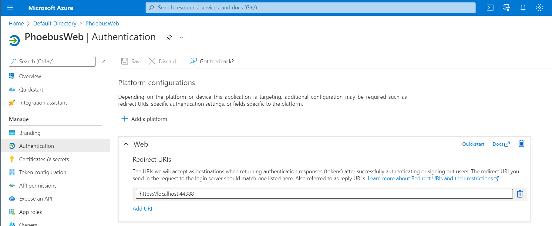Delete the https://localhost:44388 redirect URI

[520, 194]
